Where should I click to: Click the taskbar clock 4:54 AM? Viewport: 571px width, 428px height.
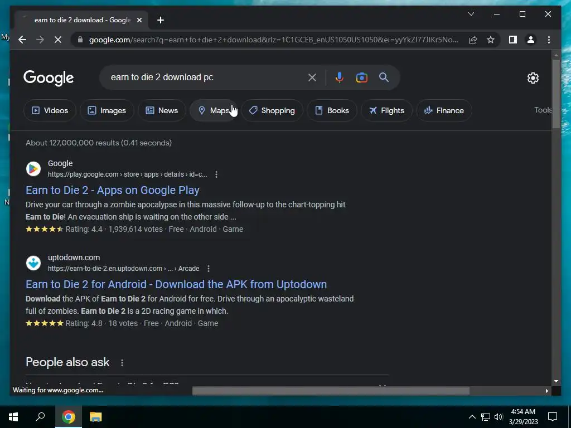click(x=523, y=412)
